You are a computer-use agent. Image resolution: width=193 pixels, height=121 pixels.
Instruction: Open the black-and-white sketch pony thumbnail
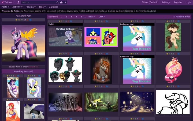[x=173, y=102]
